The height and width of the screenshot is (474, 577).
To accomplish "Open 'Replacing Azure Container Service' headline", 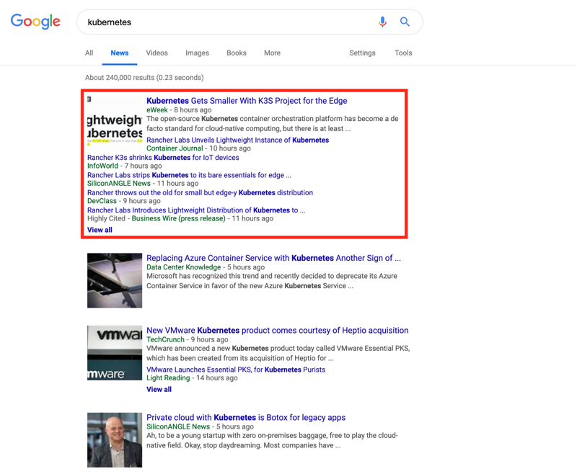I will 273,258.
